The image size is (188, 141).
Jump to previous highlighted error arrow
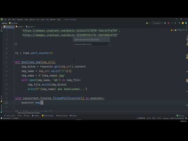point(184,30)
